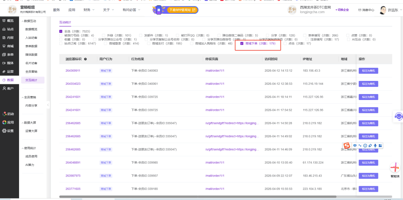Screen dimensions: 403x200
Task: Click the help icon beside 浏览器标识
Action: pyautogui.click(x=85, y=59)
